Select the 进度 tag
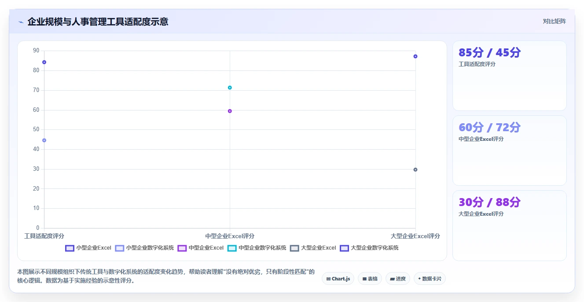The height and width of the screenshot is (302, 584). [x=397, y=279]
